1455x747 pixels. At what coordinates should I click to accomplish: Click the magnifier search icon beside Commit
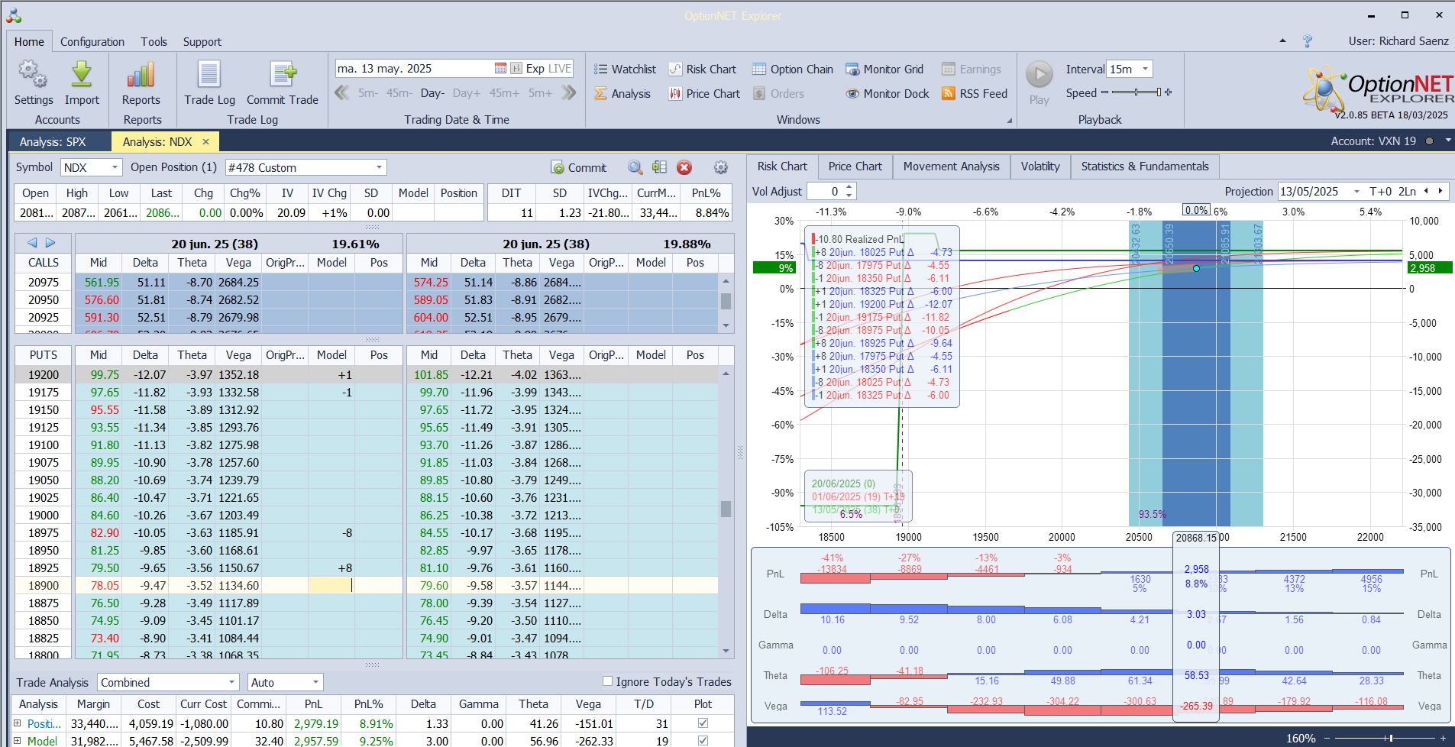pos(635,167)
